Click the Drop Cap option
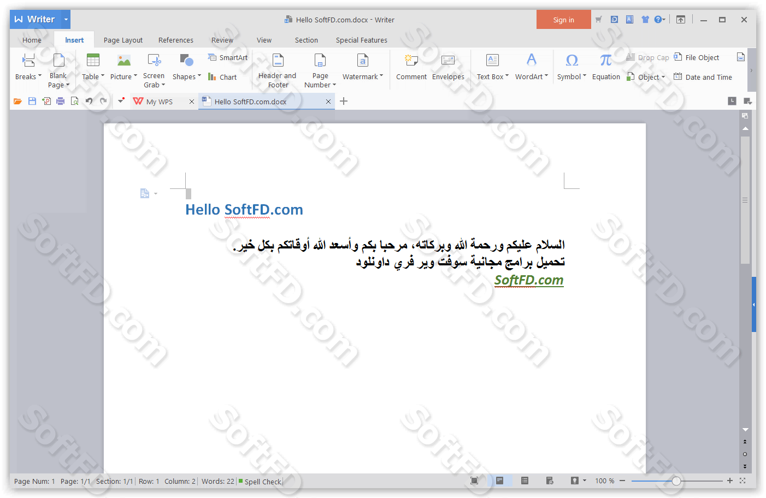The image size is (766, 498). pos(647,57)
